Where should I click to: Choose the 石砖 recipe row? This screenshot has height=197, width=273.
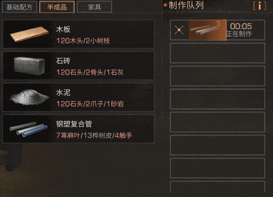point(78,65)
